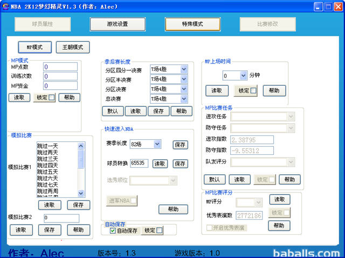
Task: Click the 进攻指数 value field
Action: [x=252, y=140]
